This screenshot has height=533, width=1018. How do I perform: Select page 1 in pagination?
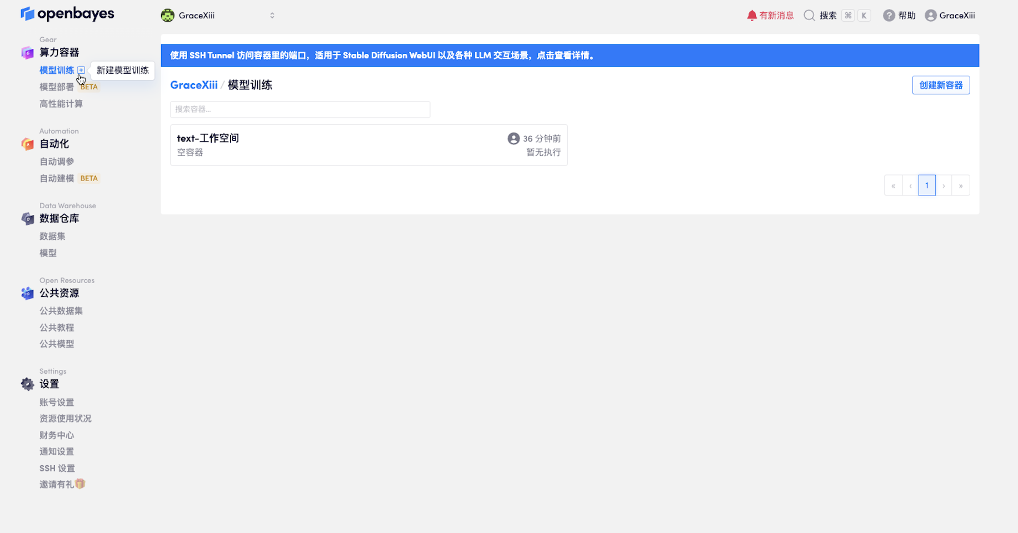tap(927, 185)
